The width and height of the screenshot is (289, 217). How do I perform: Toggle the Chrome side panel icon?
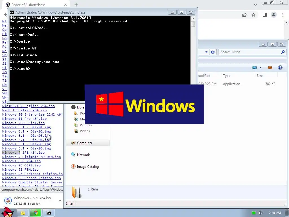click(x=265, y=15)
